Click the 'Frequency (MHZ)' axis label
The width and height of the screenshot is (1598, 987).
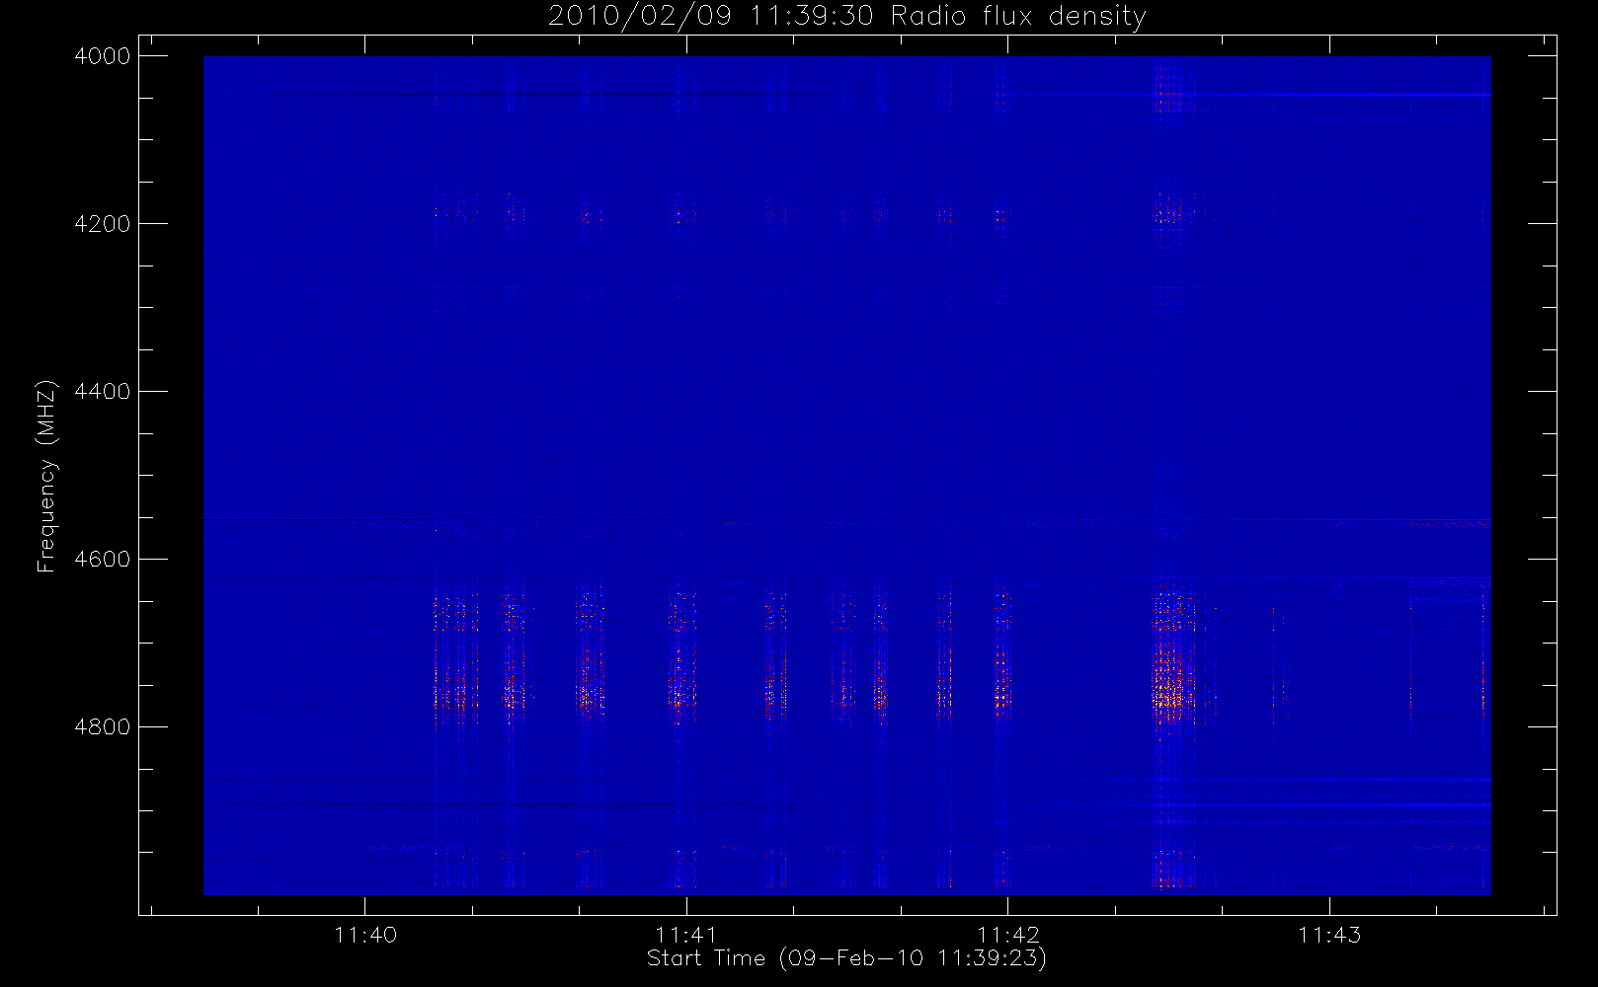pyautogui.click(x=45, y=476)
